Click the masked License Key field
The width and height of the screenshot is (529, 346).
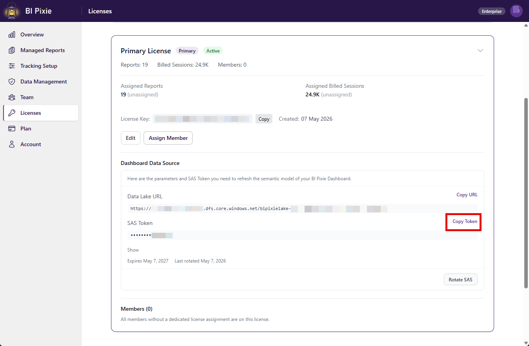202,119
